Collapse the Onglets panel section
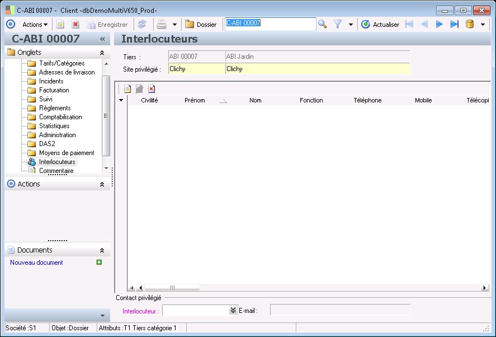Image resolution: width=496 pixels, height=337 pixels. coord(102,52)
